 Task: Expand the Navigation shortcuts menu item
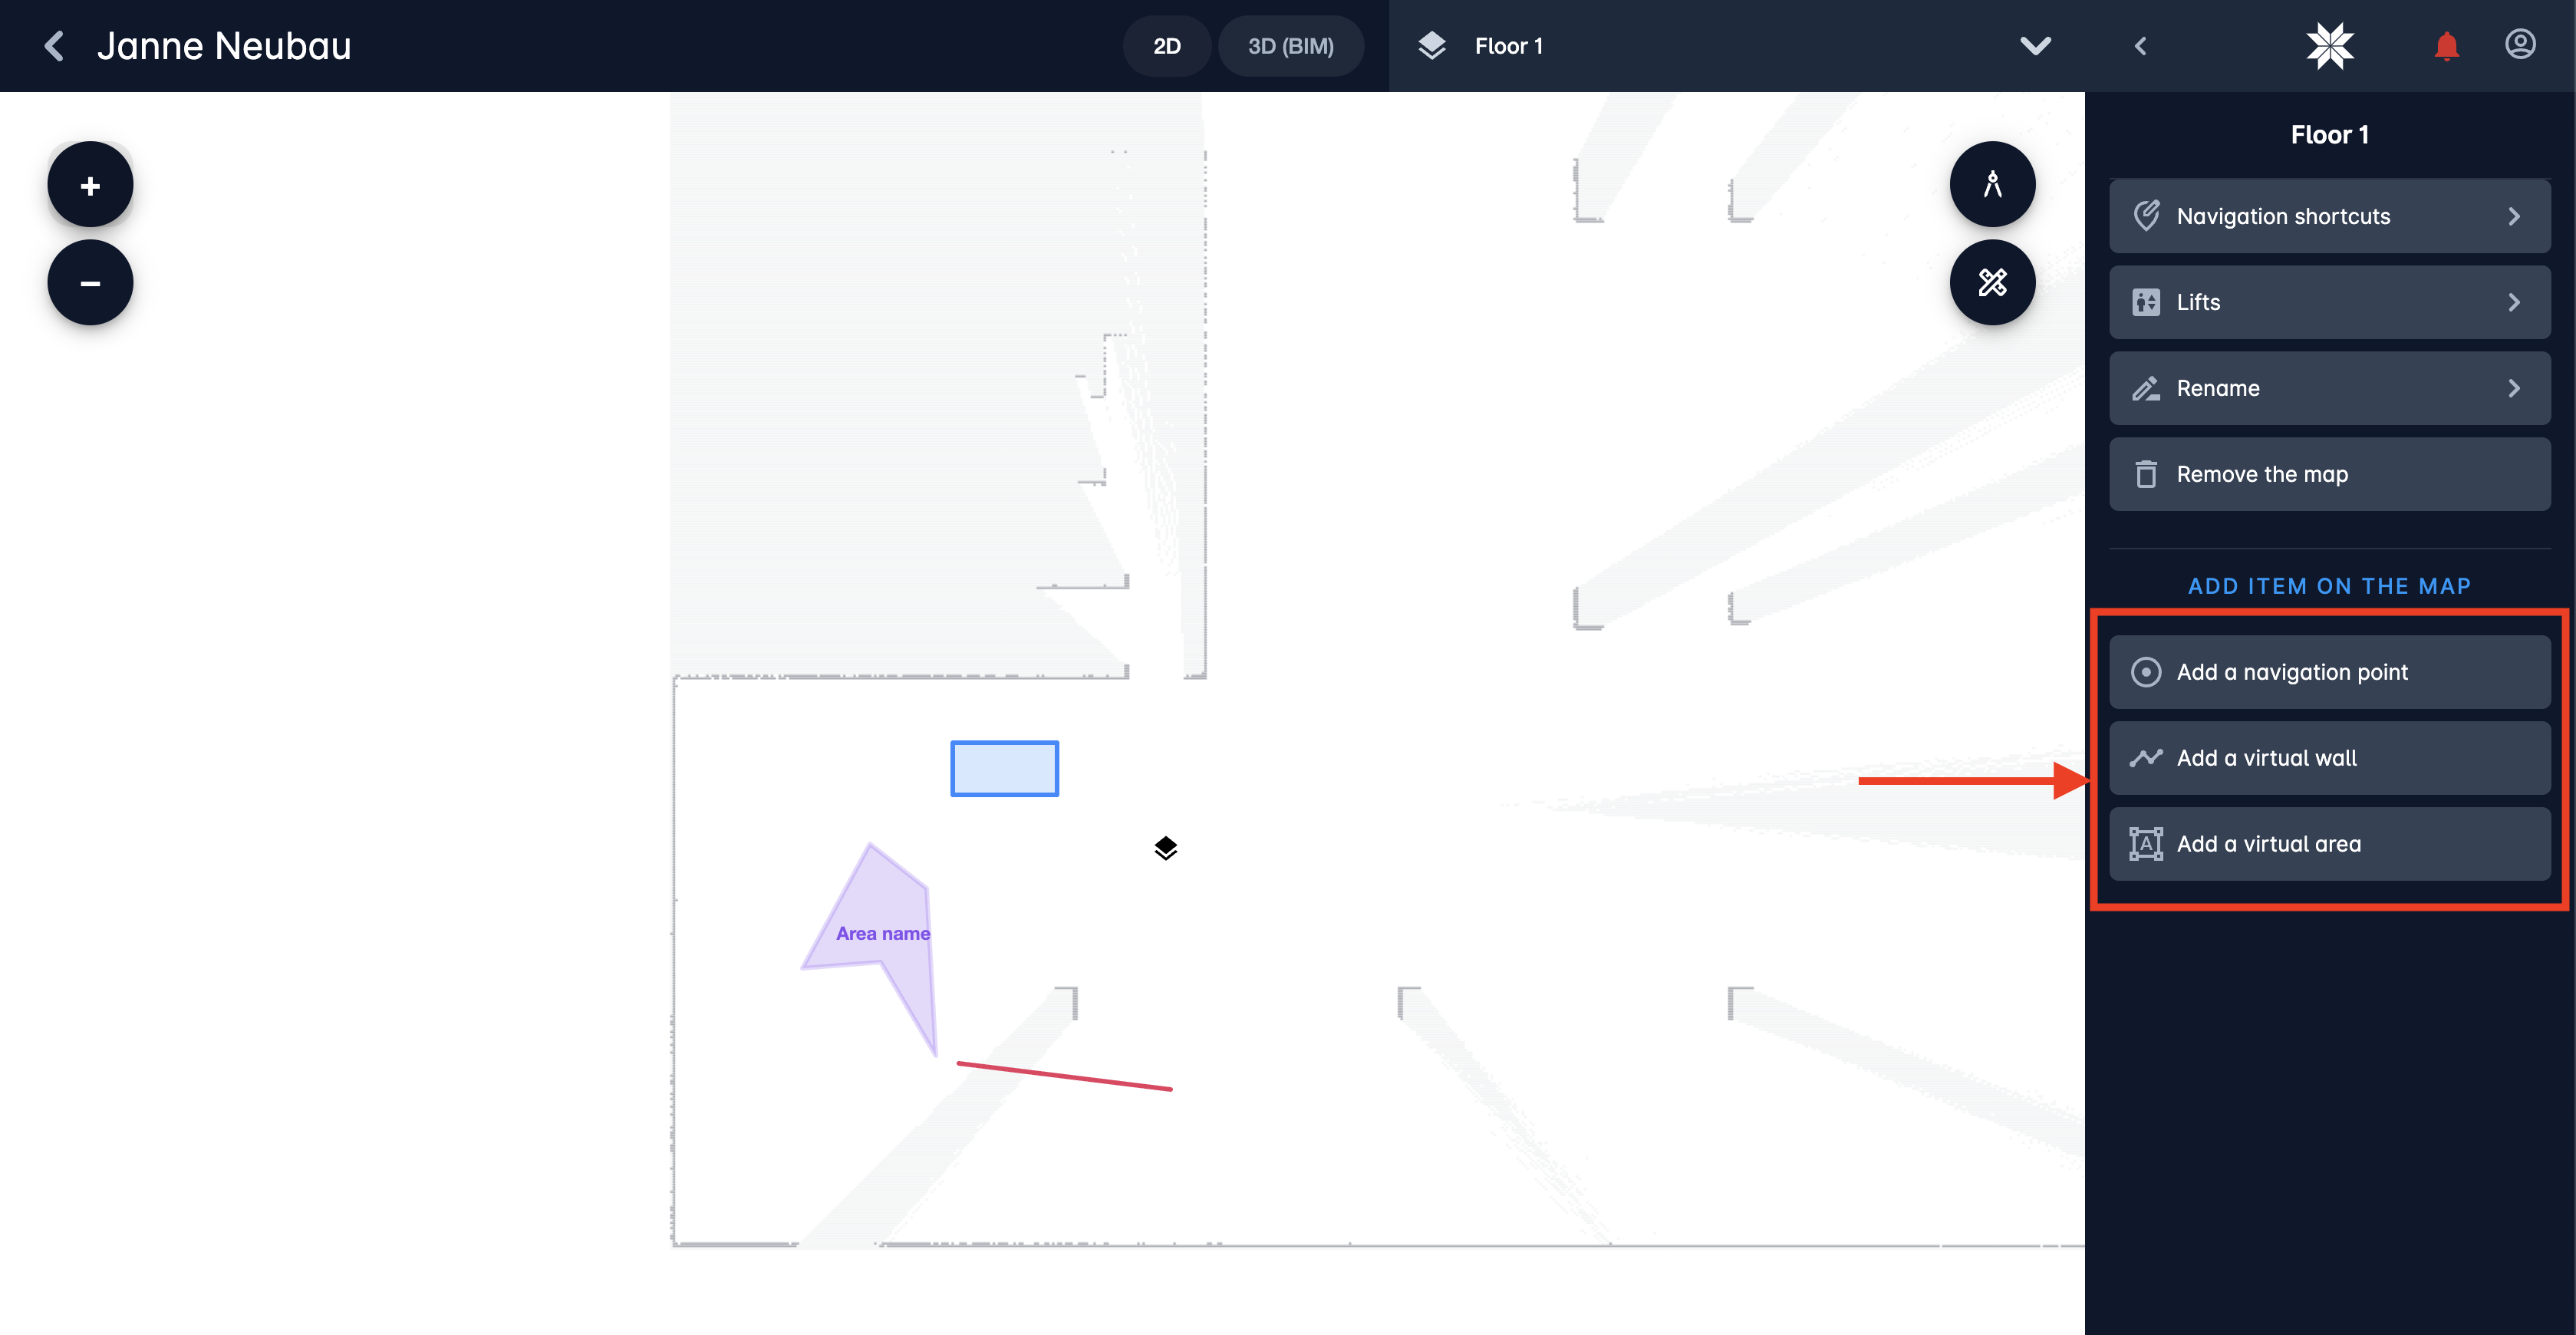click(2329, 215)
